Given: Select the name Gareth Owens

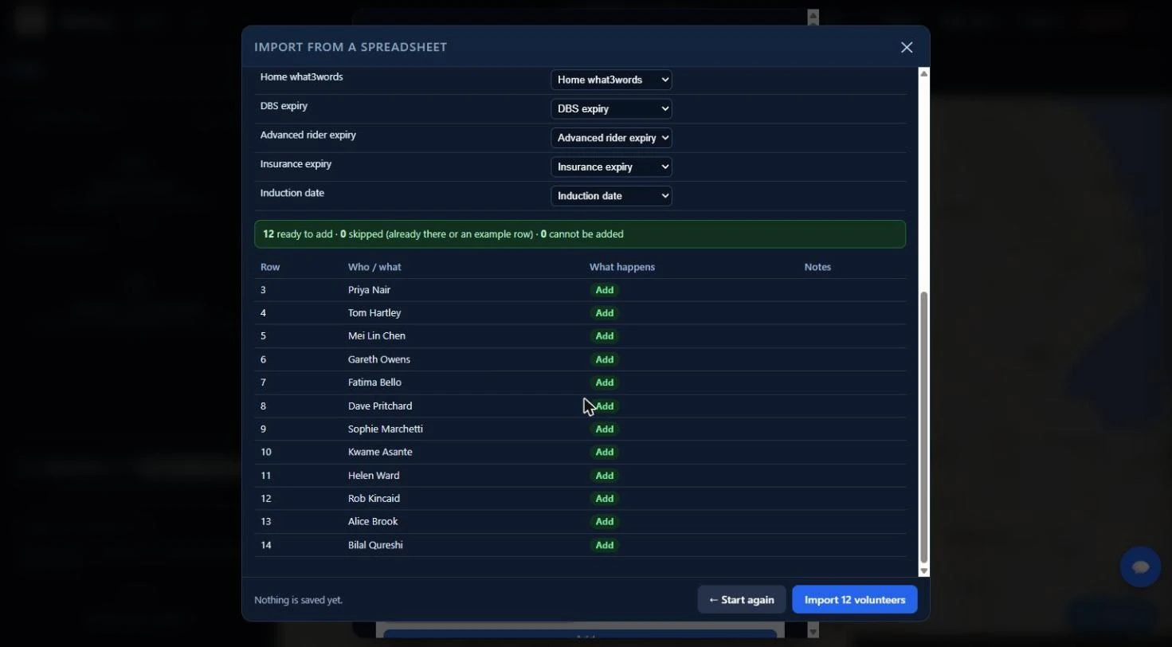Looking at the screenshot, I should pyautogui.click(x=379, y=359).
